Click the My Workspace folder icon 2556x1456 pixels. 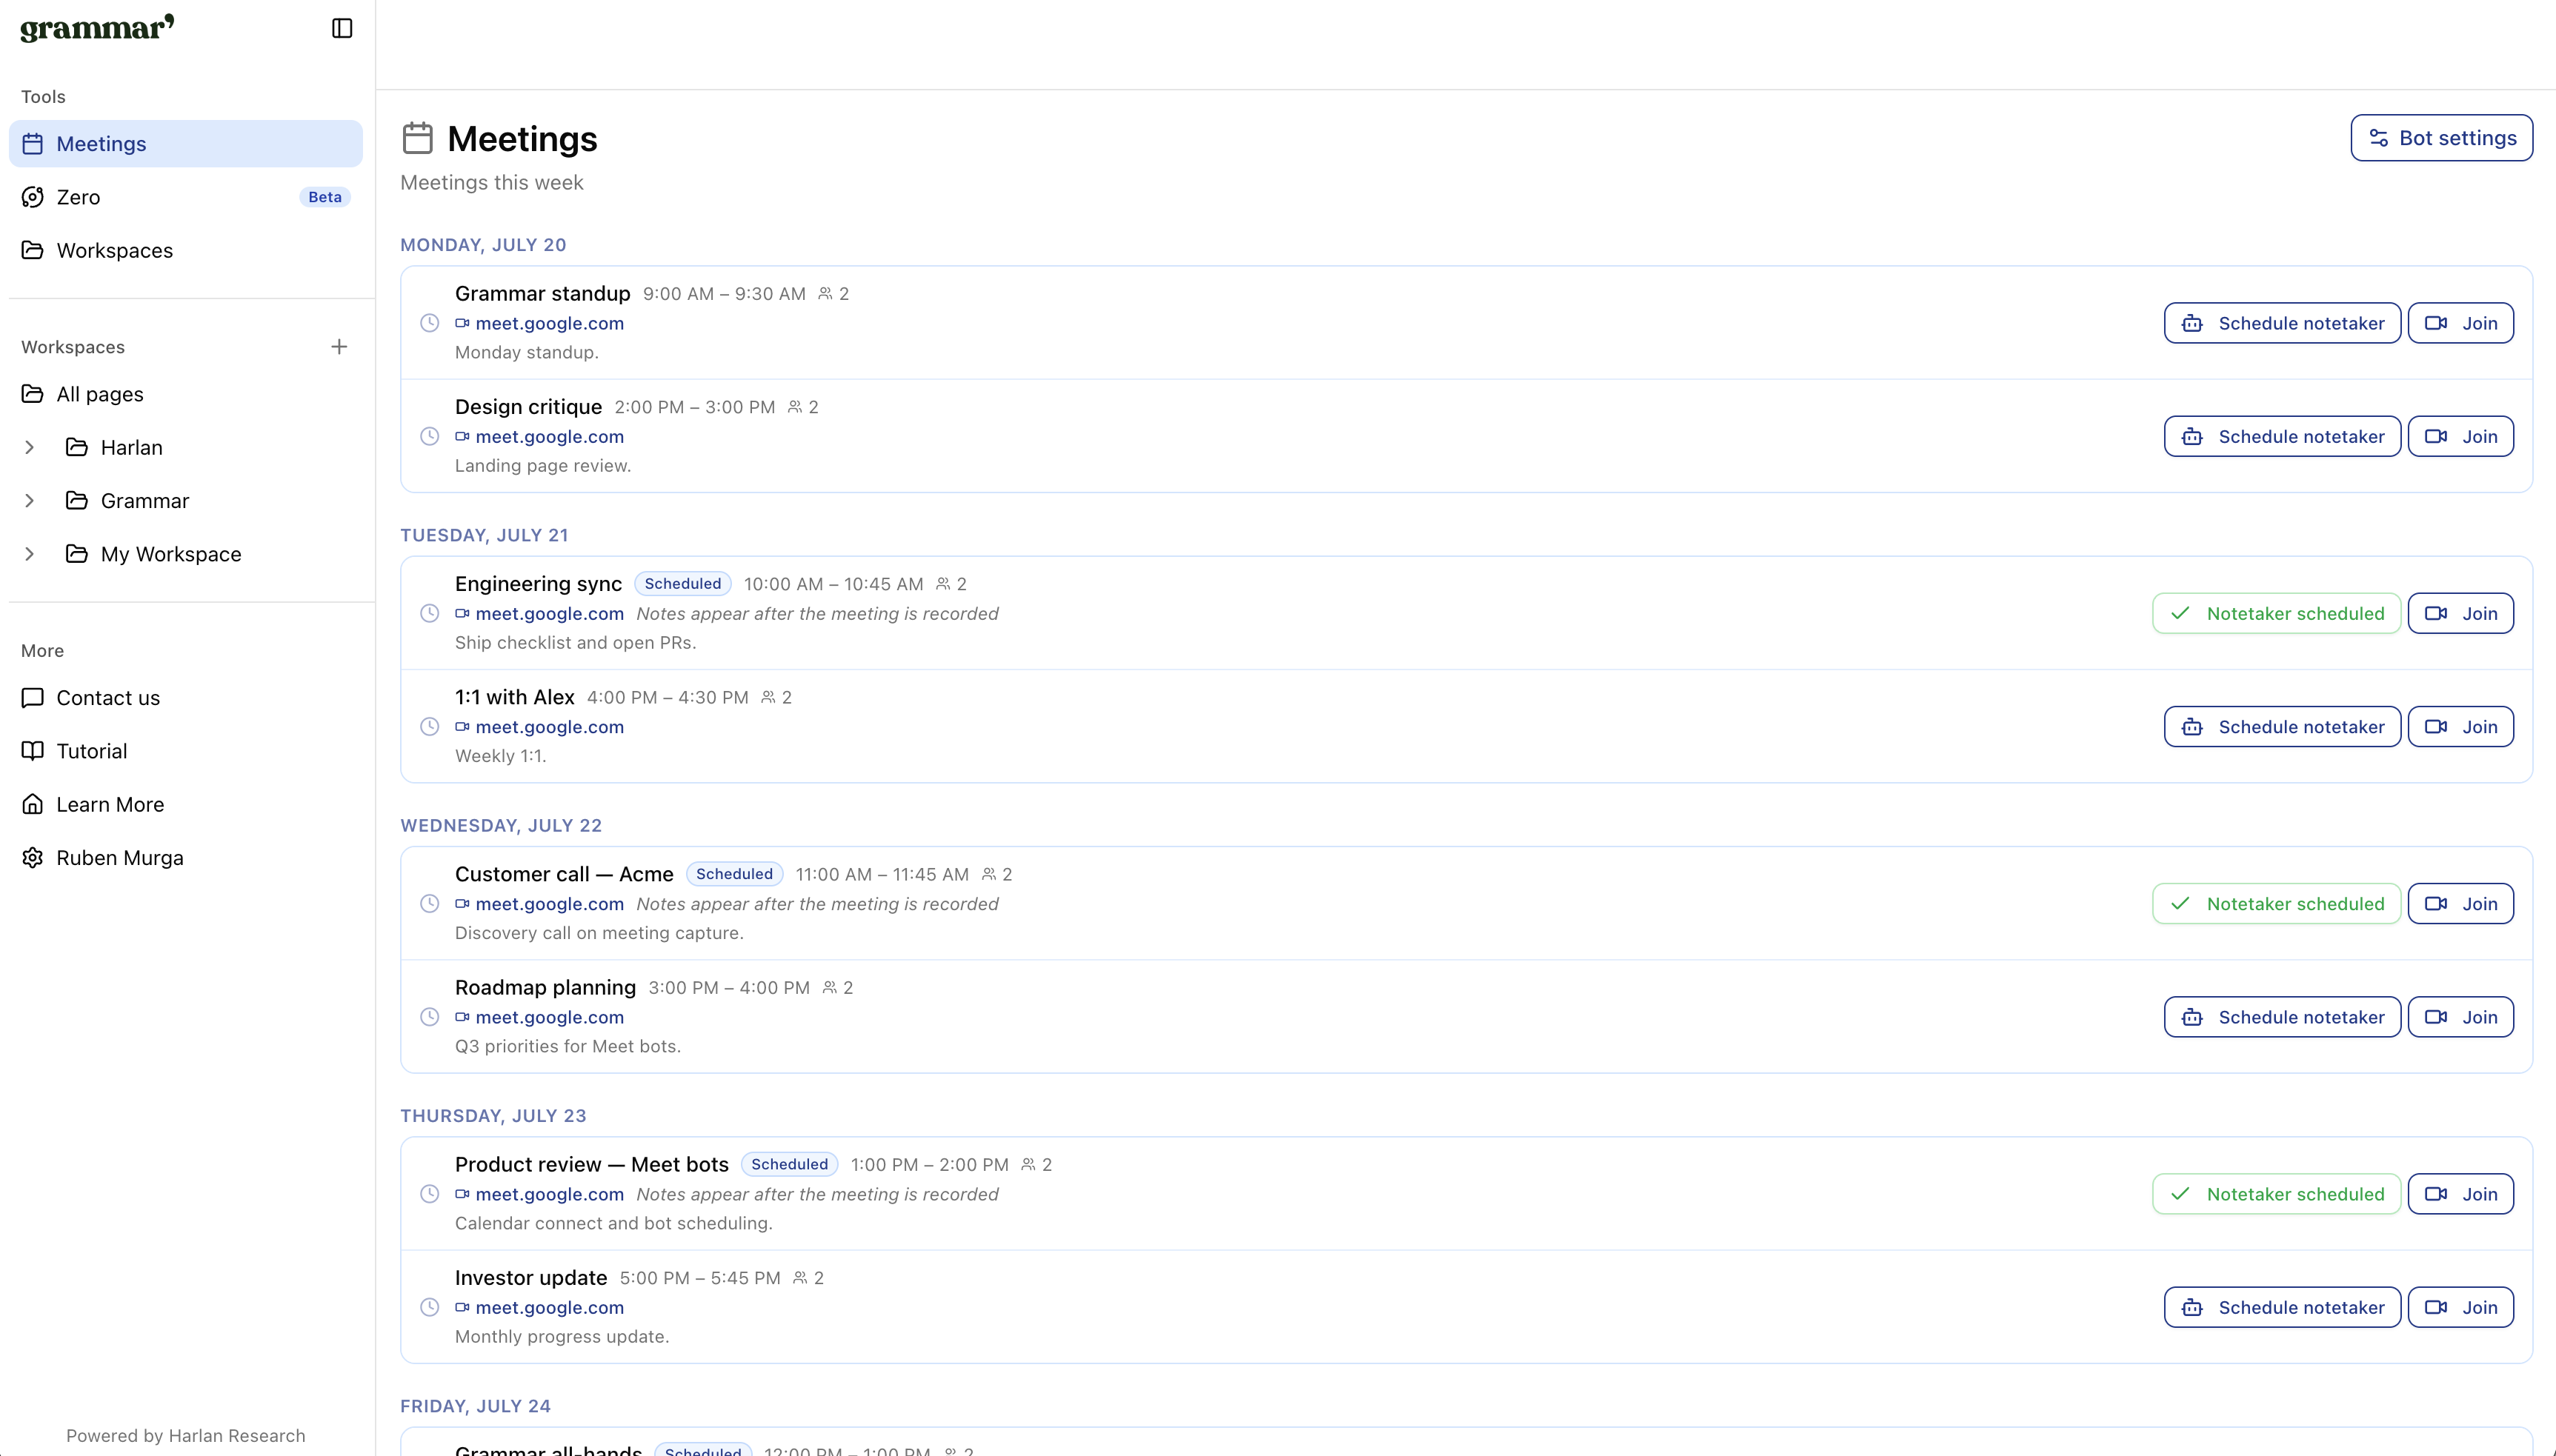[77, 554]
